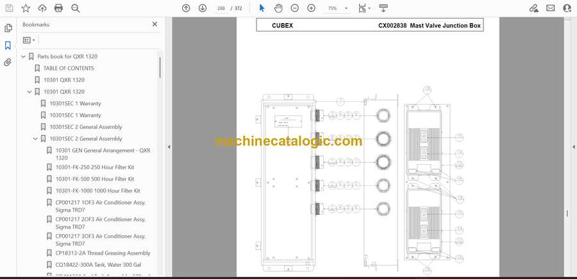Image resolution: width=577 pixels, height=279 pixels.
Task: Select the second 10301SEC 1 Warranty bookmark
Action: click(76, 115)
